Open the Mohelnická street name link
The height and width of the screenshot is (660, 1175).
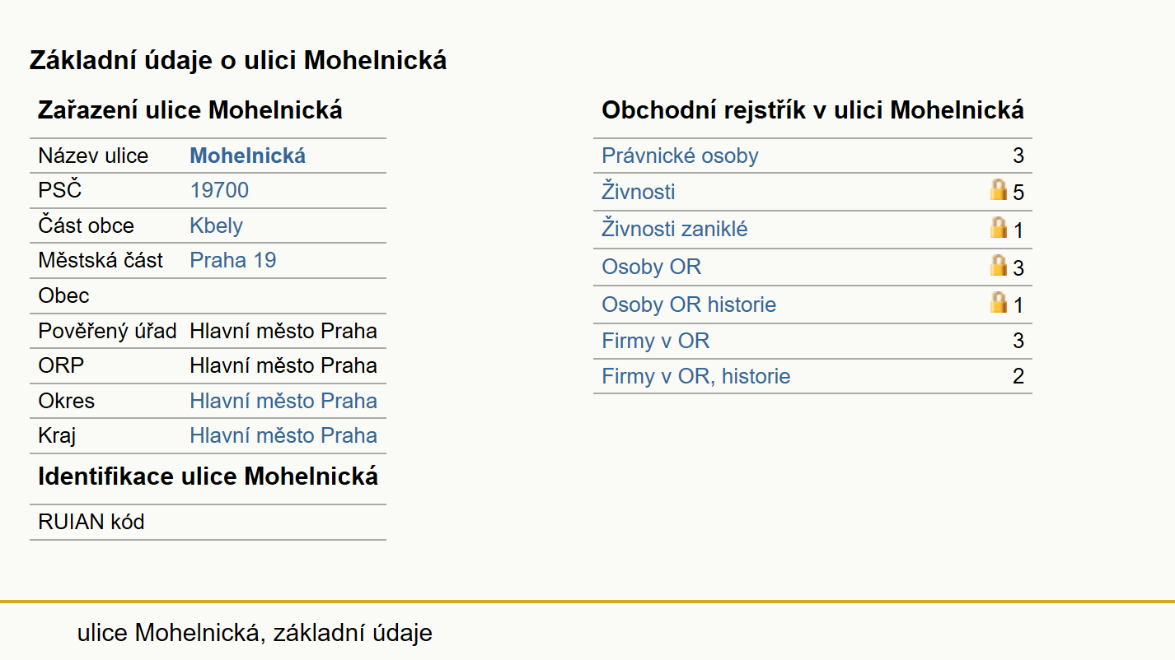click(247, 156)
